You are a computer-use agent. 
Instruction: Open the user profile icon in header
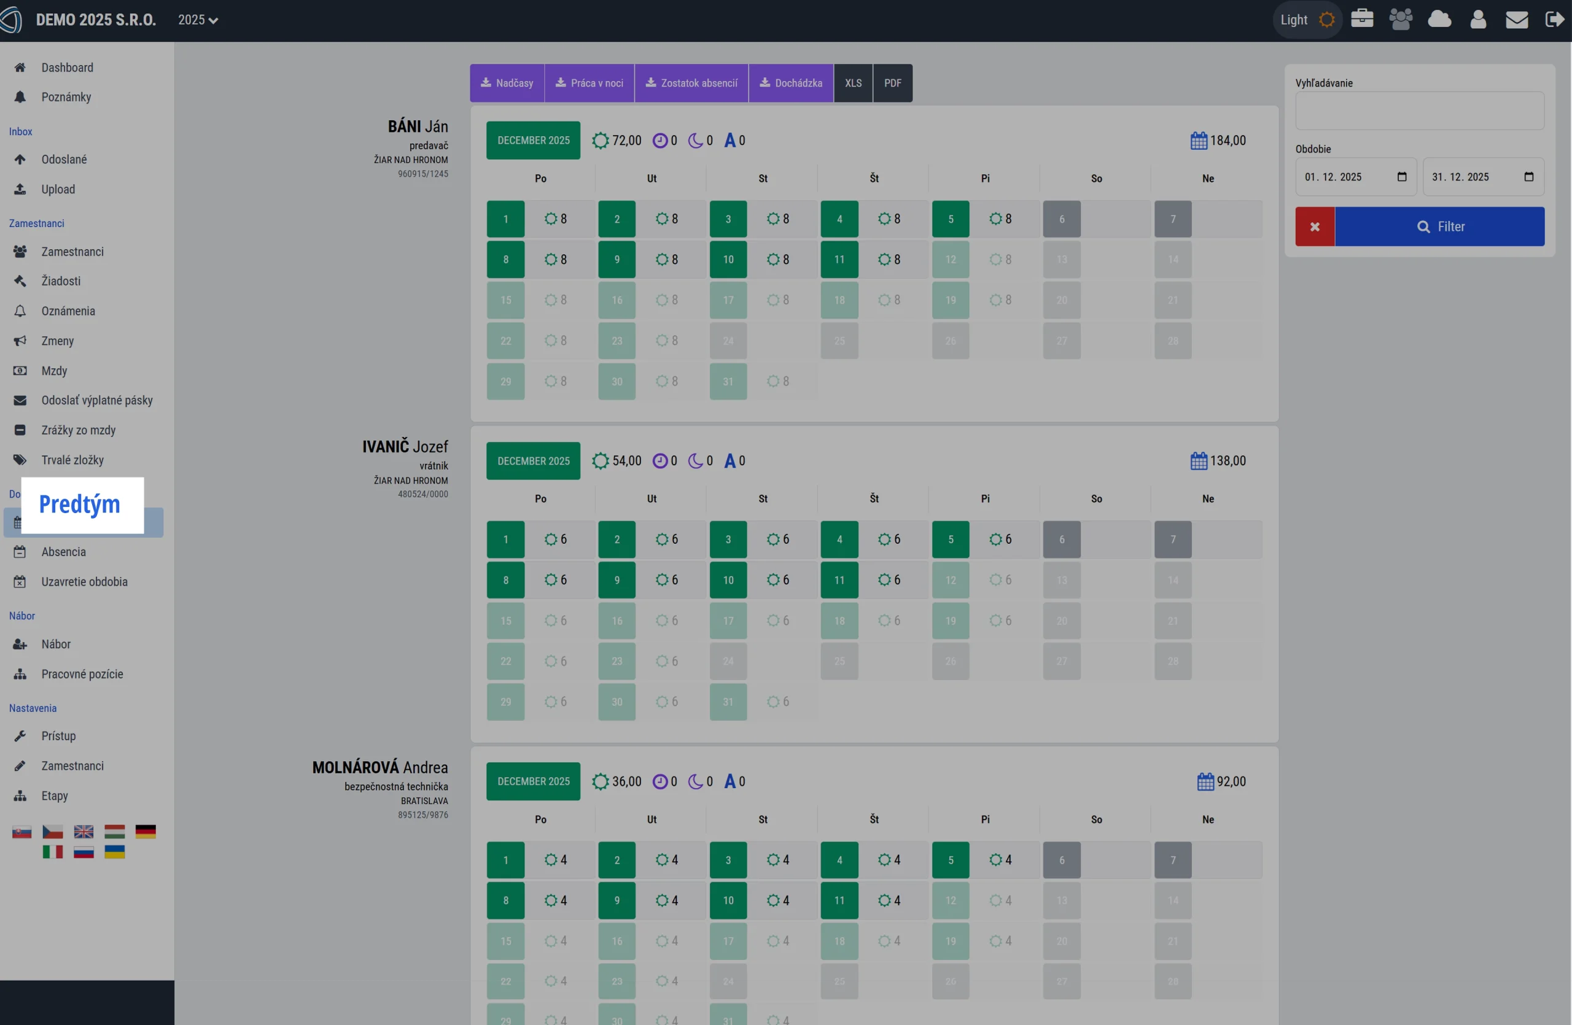(x=1478, y=20)
